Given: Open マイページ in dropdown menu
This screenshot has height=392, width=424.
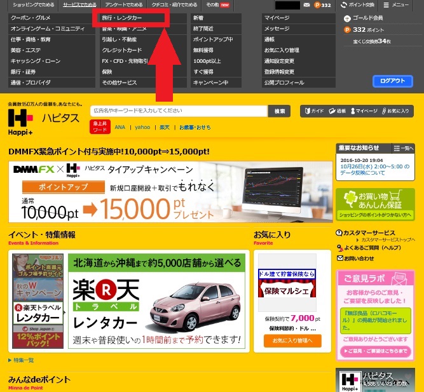Looking at the screenshot, I should point(299,18).
